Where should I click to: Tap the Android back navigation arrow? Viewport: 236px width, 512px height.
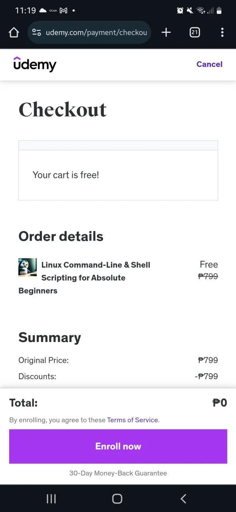click(183, 498)
